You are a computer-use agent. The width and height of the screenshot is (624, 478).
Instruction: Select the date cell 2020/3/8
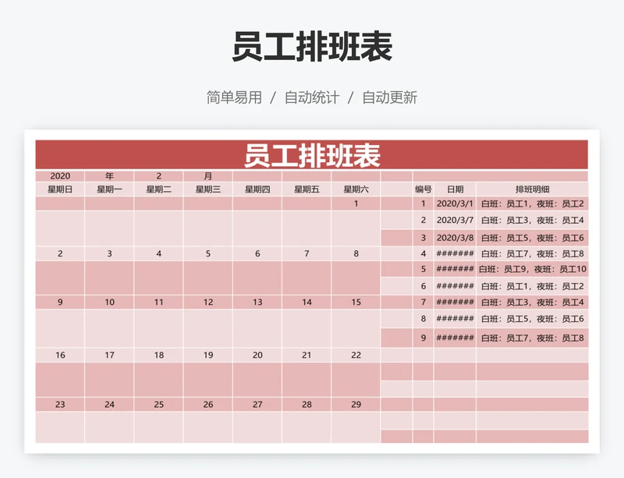coord(455,238)
